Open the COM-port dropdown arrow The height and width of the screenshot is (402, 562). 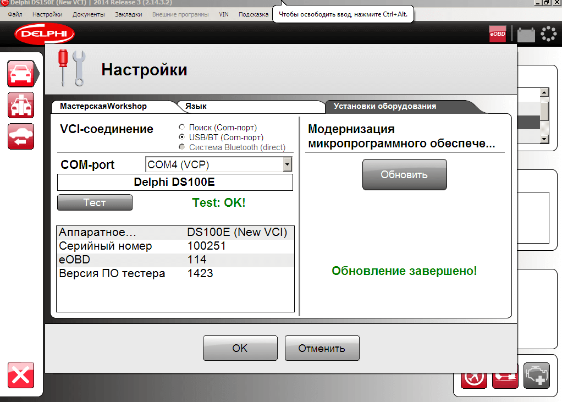[287, 164]
